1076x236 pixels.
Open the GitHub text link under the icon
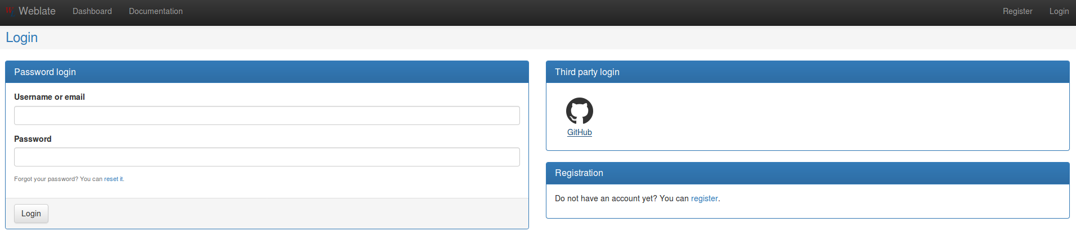click(579, 132)
